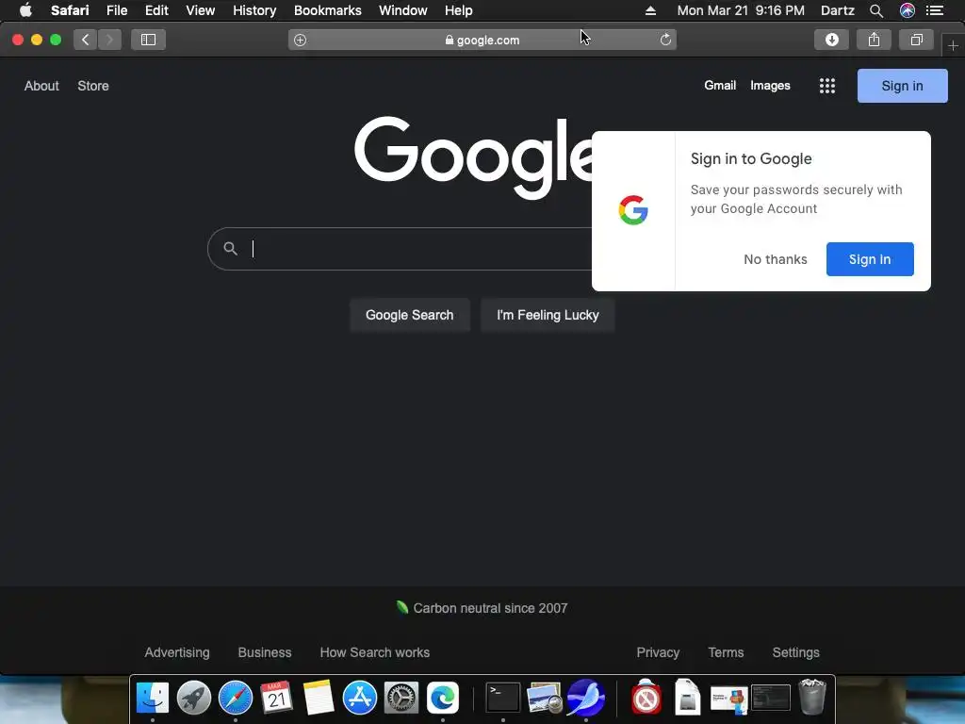This screenshot has height=724, width=965.
Task: Click the Safari compass in Dock
Action: 235,698
